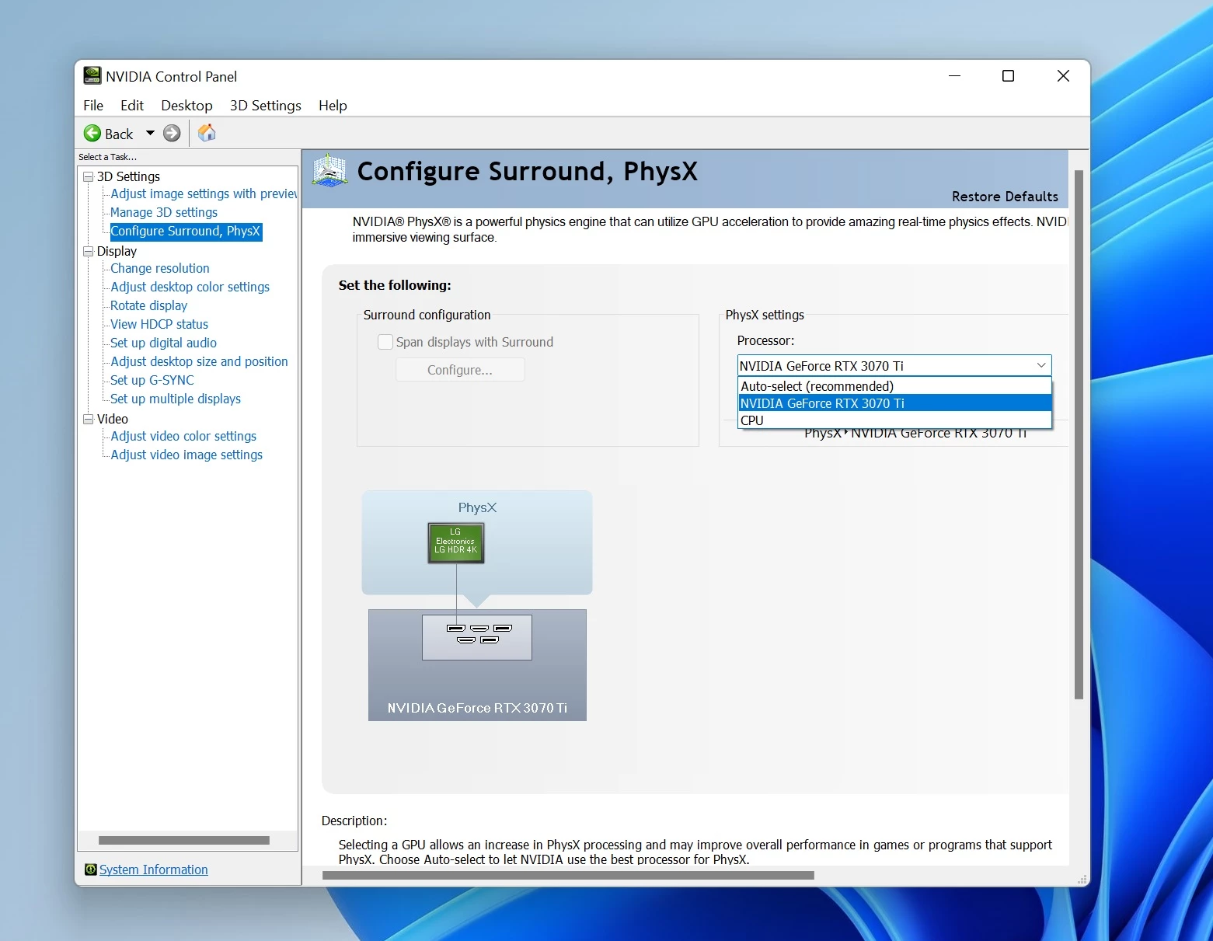Click the task tree horizontal scrollbar

coord(184,840)
